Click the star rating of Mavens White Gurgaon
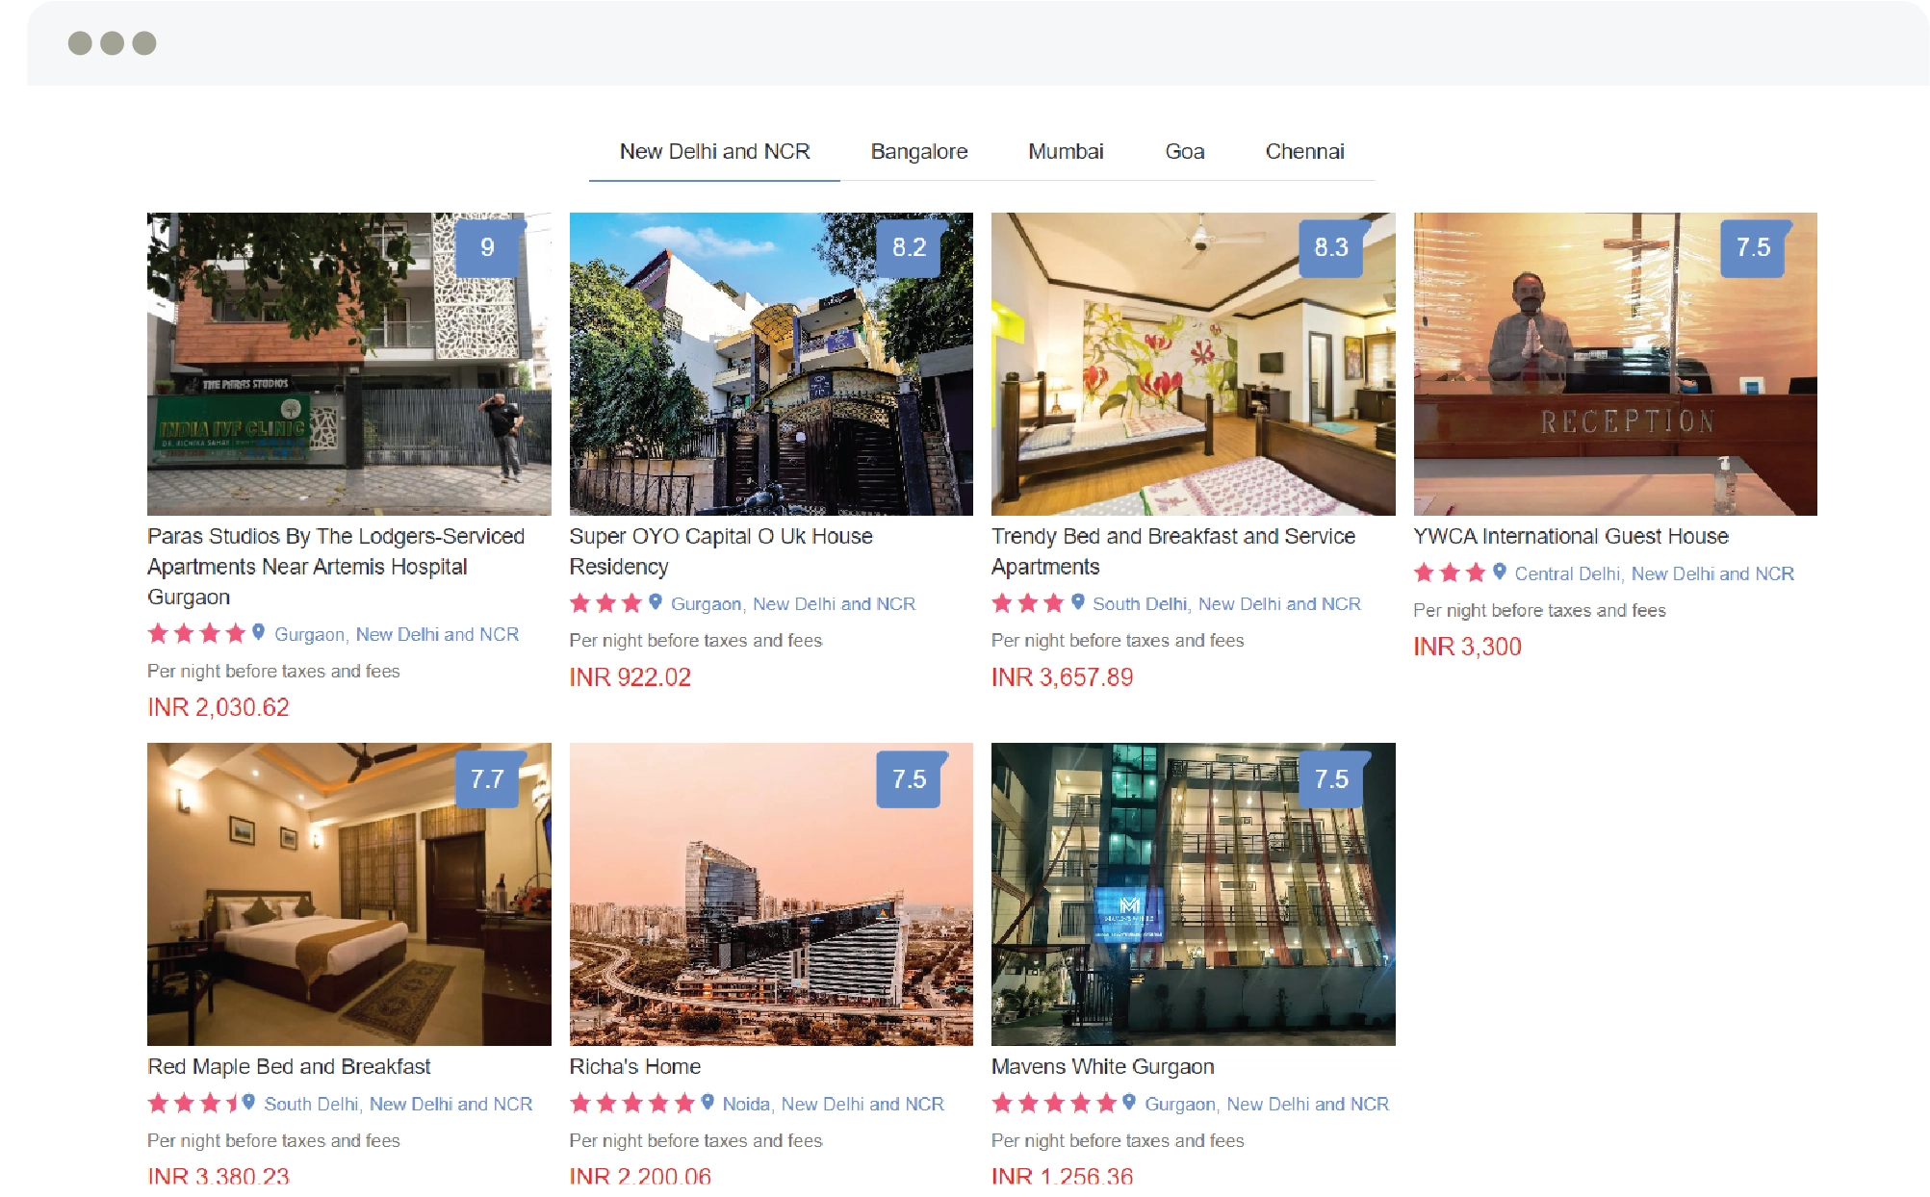The width and height of the screenshot is (1930, 1197). 1054,1103
